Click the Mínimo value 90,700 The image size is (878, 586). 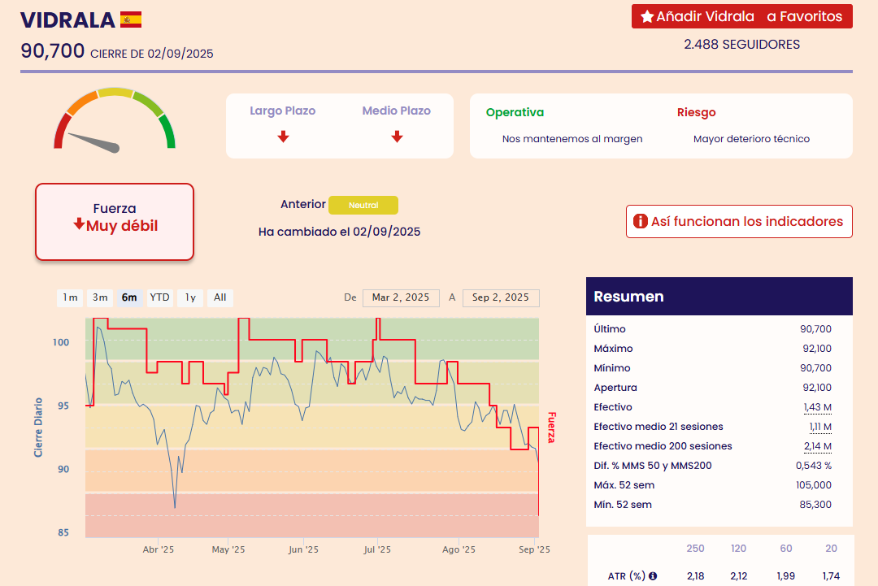coord(816,368)
